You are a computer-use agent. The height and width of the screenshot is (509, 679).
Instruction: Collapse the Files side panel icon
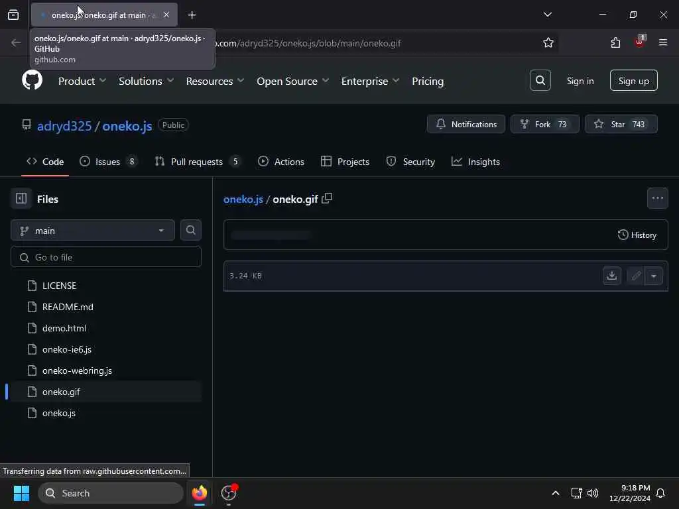(x=21, y=199)
